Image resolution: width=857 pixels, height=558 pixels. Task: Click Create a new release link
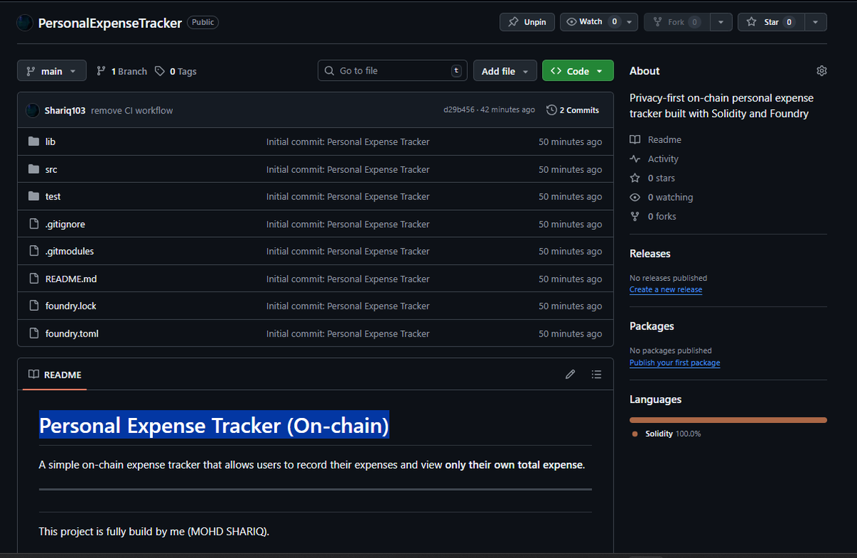666,290
